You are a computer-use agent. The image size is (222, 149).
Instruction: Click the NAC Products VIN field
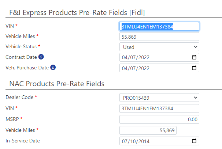click(x=159, y=108)
